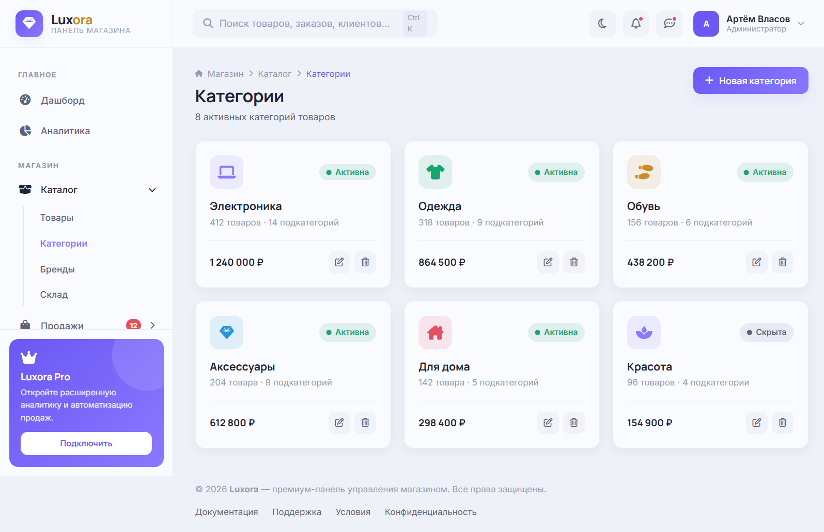This screenshot has width=824, height=532.
Task: Delete the Для дома category
Action: (574, 423)
